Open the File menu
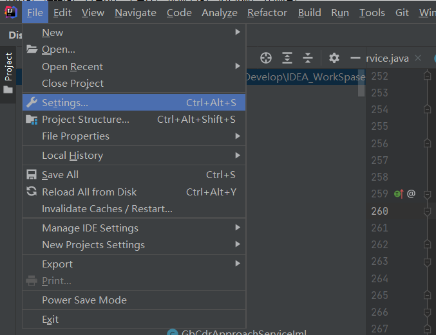This screenshot has height=335, width=436. click(x=35, y=12)
